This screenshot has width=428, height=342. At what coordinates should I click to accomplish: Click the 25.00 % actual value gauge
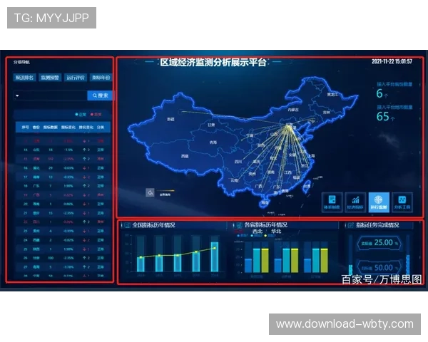379,243
